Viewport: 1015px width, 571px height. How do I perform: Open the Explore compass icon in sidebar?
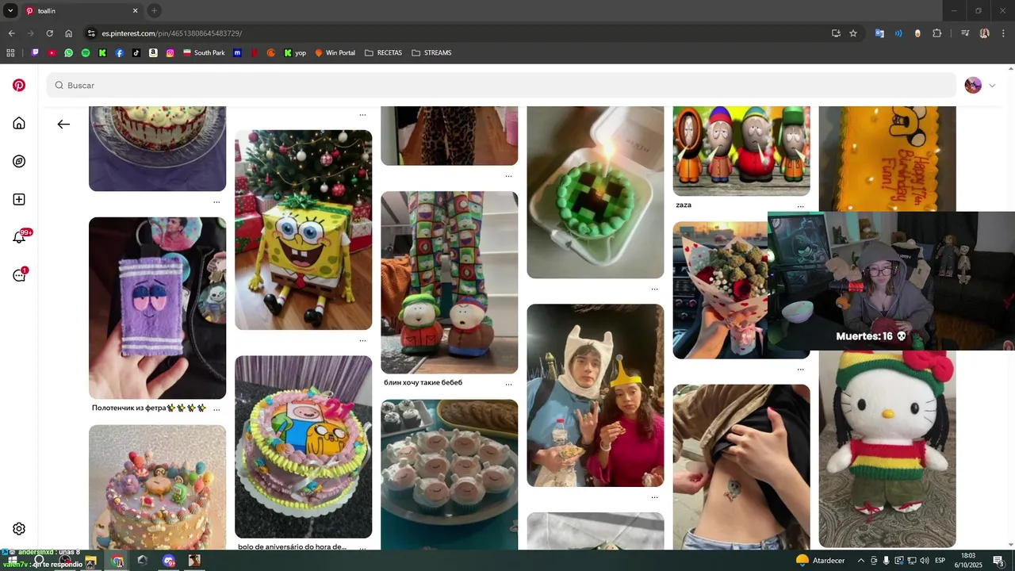tap(19, 161)
